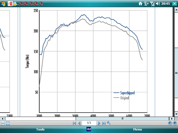
Task: Zoom in using the plus button
Action: click(175, 123)
